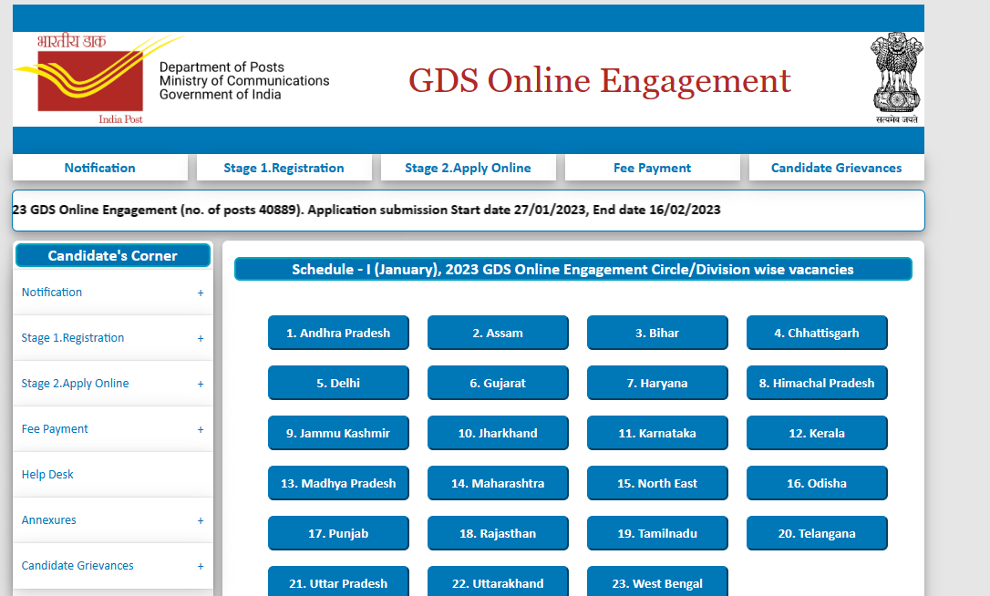Select 13. Madhya Pradesh vacancies
The height and width of the screenshot is (596, 990).
[x=338, y=483]
